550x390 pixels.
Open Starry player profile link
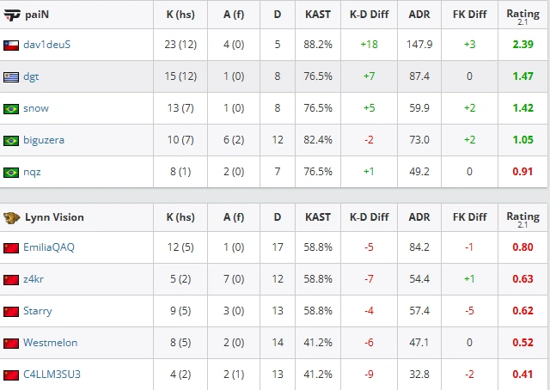click(38, 311)
